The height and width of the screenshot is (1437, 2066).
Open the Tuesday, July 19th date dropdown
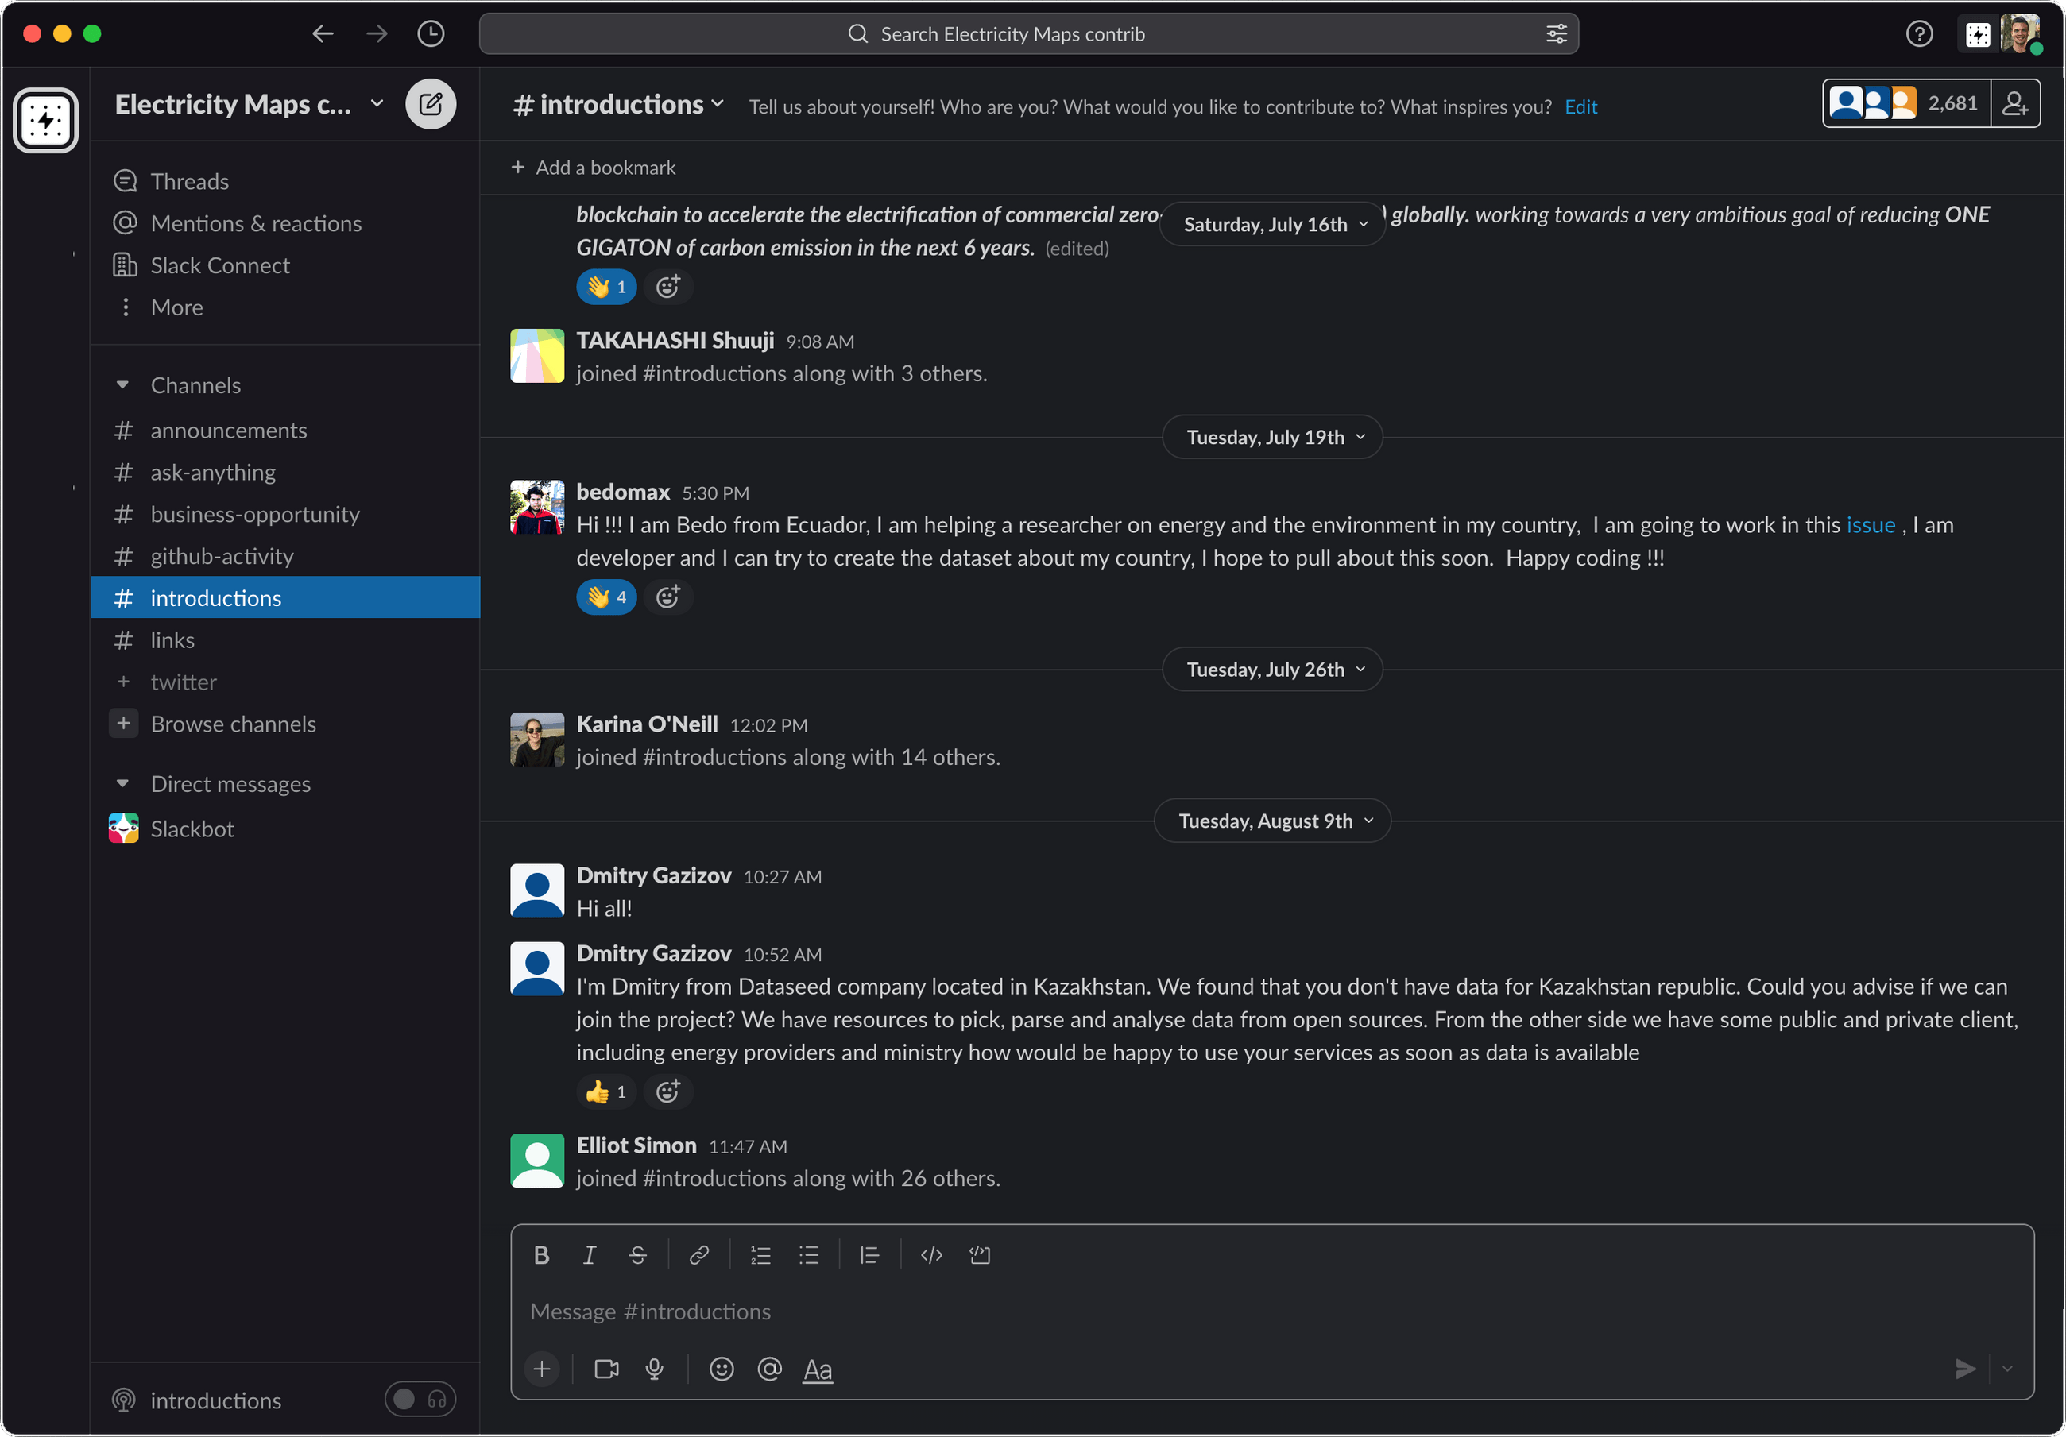coord(1272,438)
